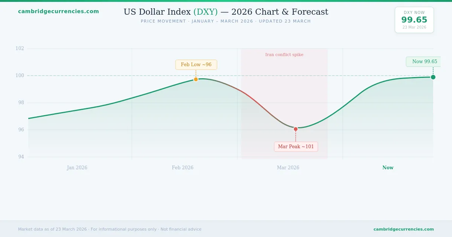
Task: Click the green '(DXY)' text in title
Action: point(206,12)
